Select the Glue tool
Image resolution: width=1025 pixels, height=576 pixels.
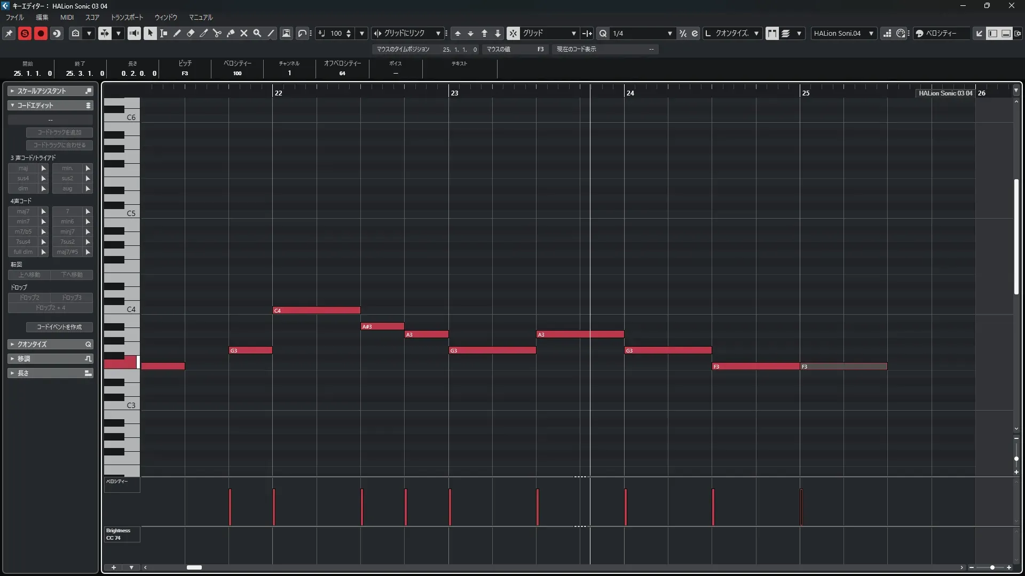(231, 33)
